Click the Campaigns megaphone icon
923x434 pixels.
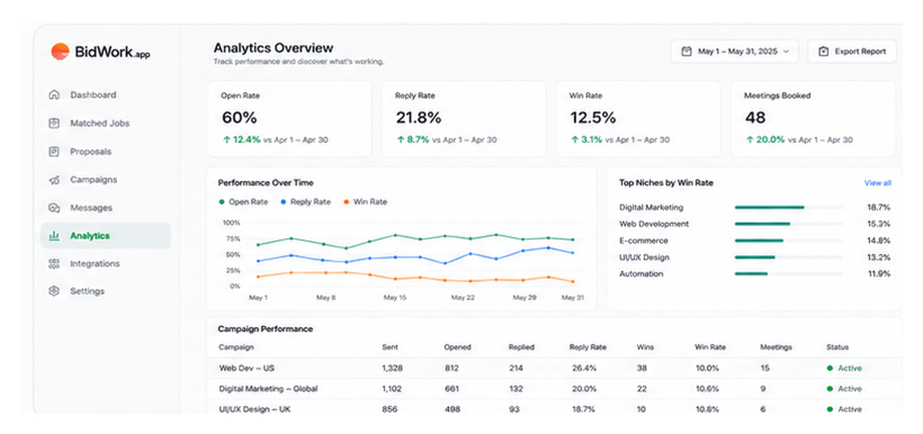[54, 180]
